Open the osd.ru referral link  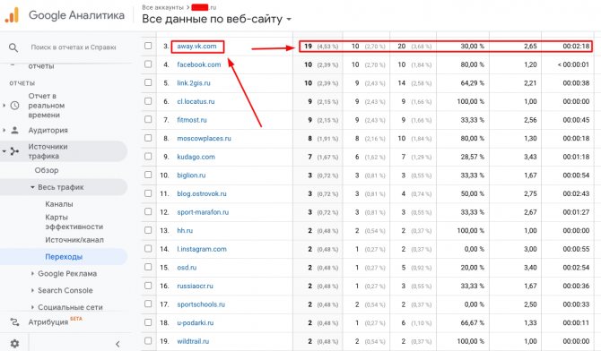187,268
